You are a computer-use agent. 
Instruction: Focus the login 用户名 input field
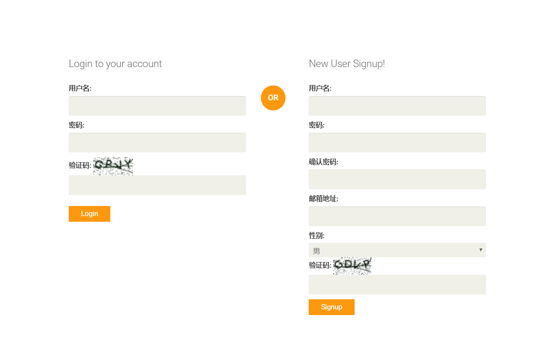click(x=157, y=106)
